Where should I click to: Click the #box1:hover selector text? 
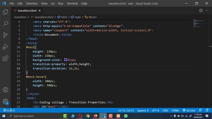click(x=36, y=77)
